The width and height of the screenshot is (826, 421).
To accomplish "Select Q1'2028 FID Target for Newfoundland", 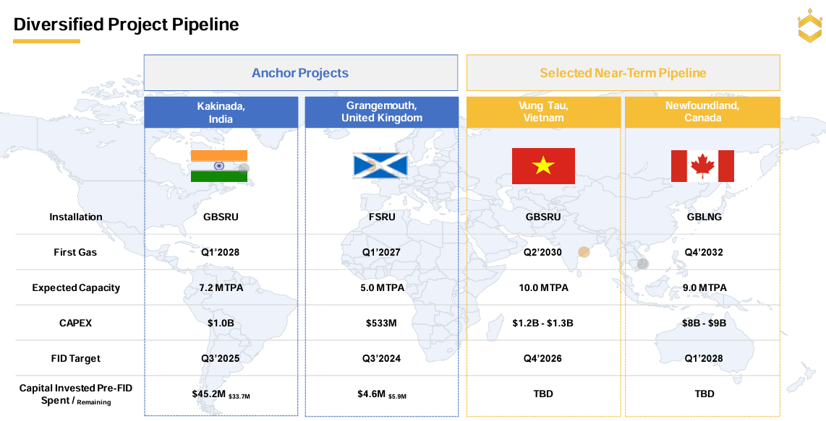I will click(704, 358).
